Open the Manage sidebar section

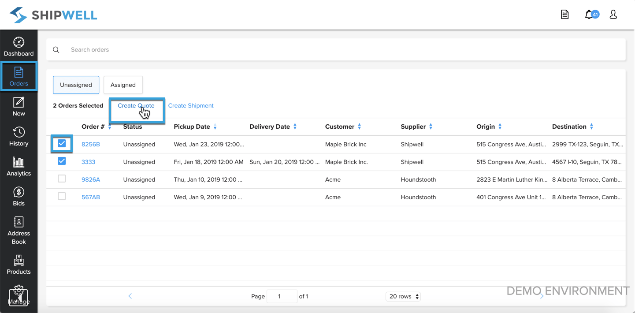19,295
